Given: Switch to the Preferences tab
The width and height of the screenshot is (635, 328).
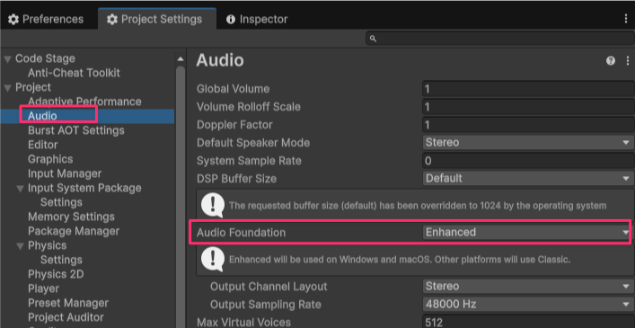Looking at the screenshot, I should coord(46,19).
